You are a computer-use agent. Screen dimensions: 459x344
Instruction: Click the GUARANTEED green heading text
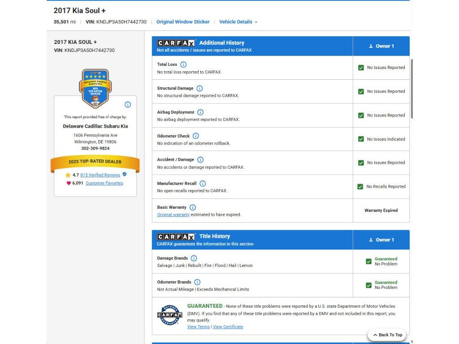coord(204,306)
